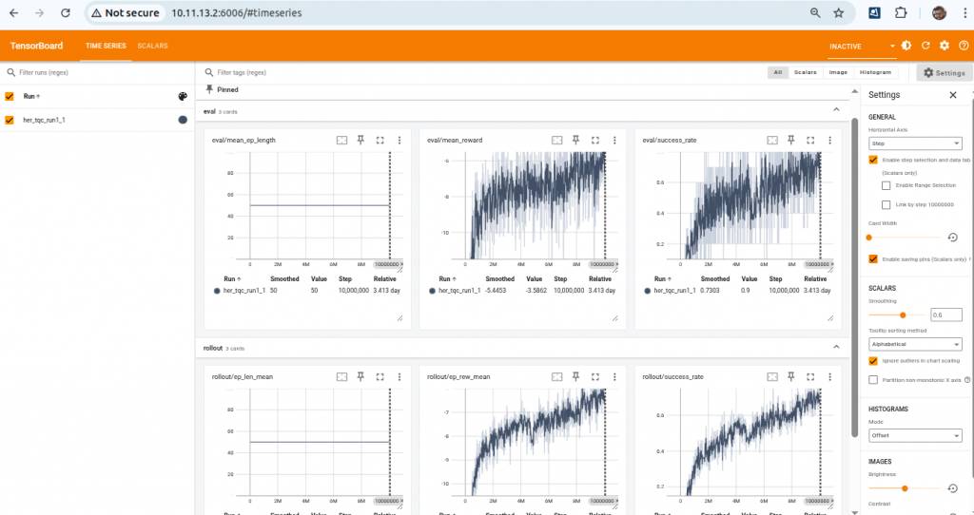Viewport: 974px width, 515px height.
Task: Open more options for rollout/success_rate card
Action: click(x=829, y=376)
